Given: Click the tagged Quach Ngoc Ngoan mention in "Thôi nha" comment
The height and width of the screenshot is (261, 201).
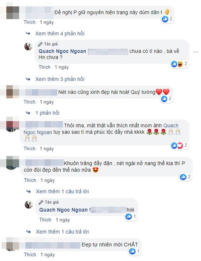Looking at the screenshot, I should 101,129.
